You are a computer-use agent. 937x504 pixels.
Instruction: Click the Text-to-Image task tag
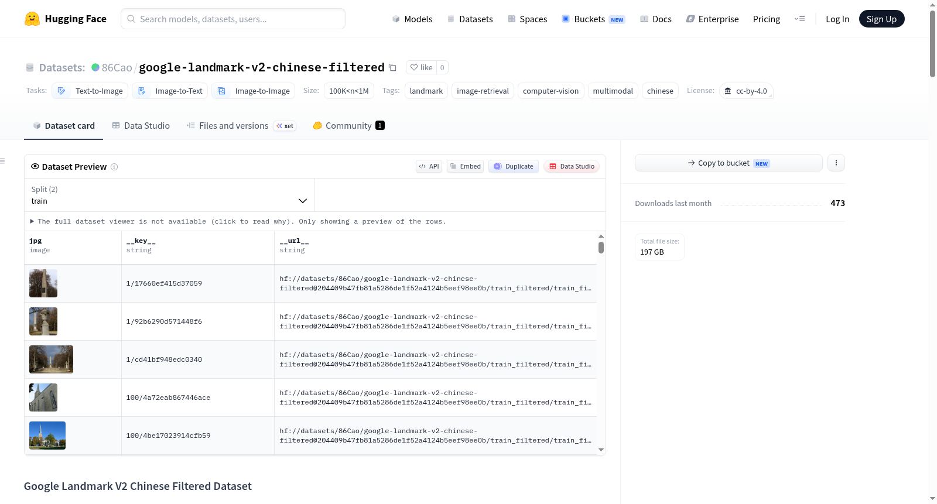click(x=90, y=91)
